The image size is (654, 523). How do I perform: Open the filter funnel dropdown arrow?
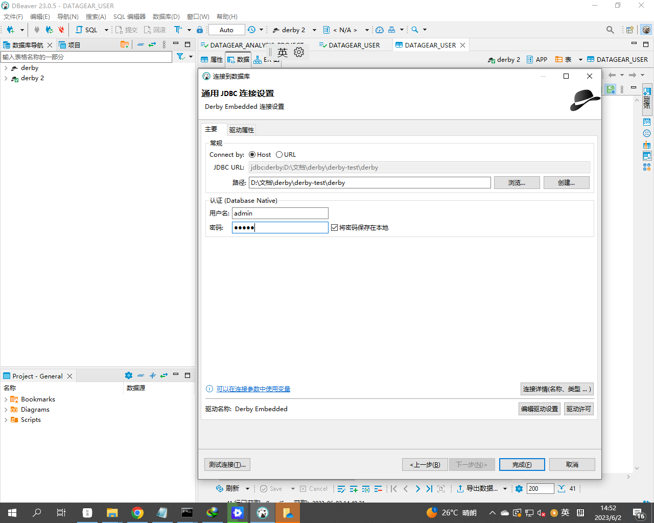coord(191,57)
